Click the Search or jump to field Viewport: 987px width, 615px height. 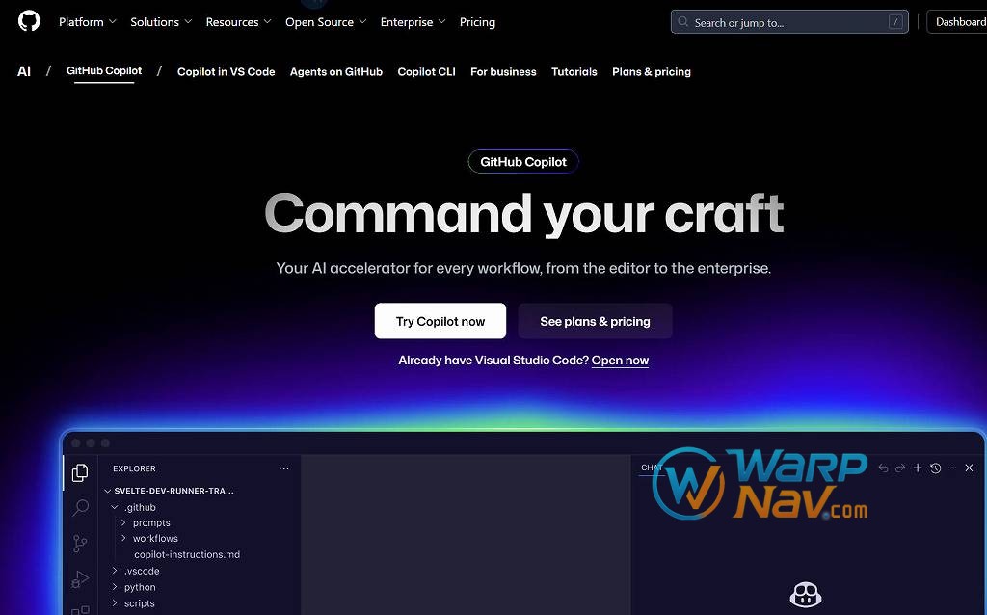click(x=788, y=22)
